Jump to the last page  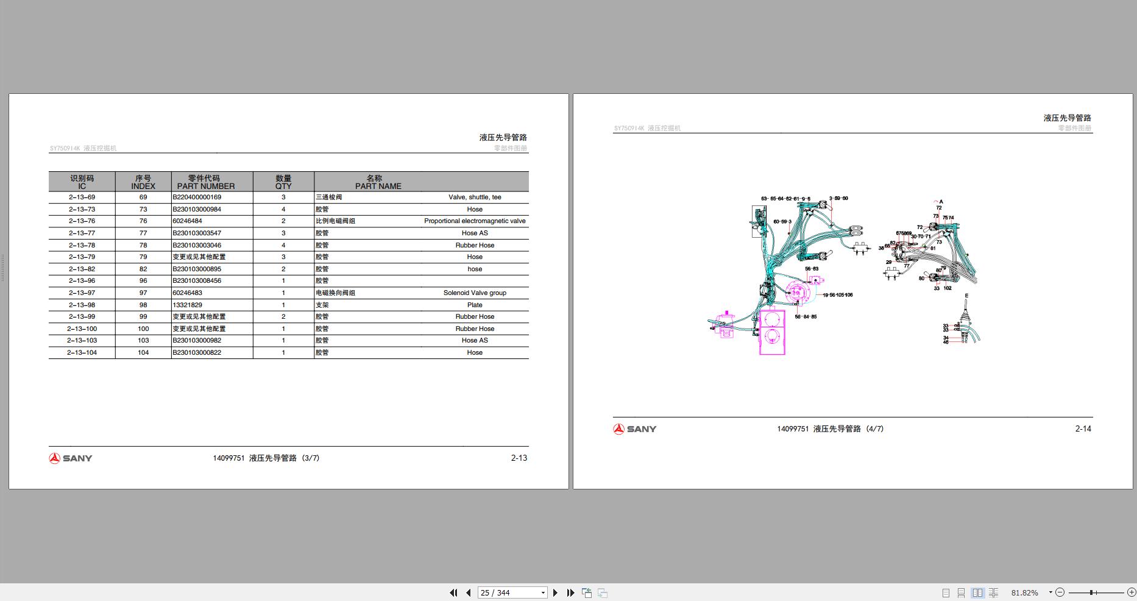(x=570, y=592)
